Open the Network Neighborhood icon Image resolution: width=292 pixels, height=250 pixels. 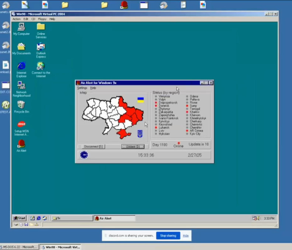point(21,89)
